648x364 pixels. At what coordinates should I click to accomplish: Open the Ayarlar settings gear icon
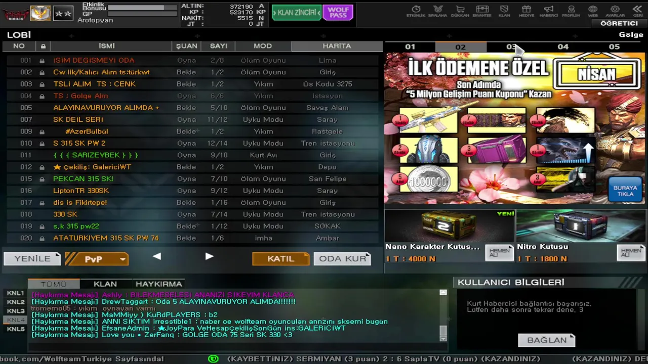(x=615, y=11)
